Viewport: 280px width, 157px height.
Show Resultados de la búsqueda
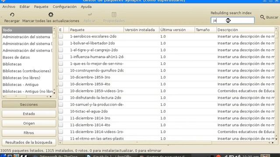29,143
